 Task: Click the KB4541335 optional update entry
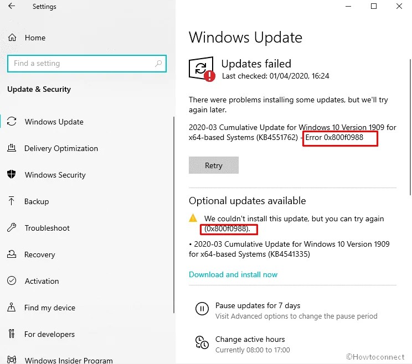click(289, 249)
